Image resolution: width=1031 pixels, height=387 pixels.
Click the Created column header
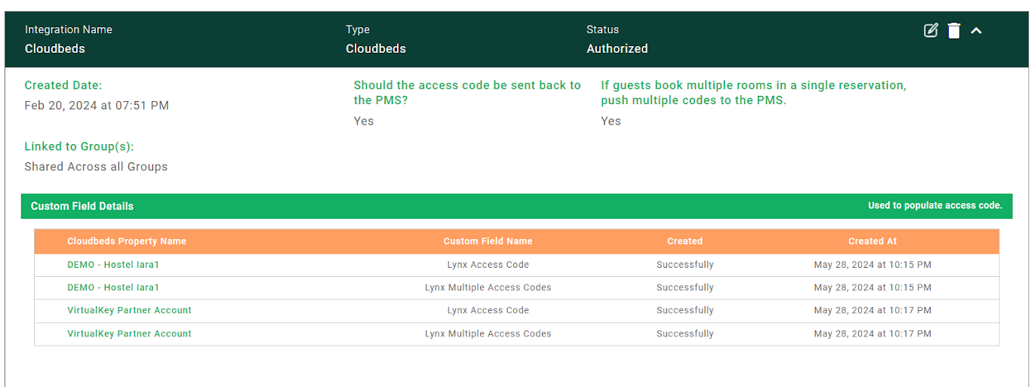[x=685, y=241]
